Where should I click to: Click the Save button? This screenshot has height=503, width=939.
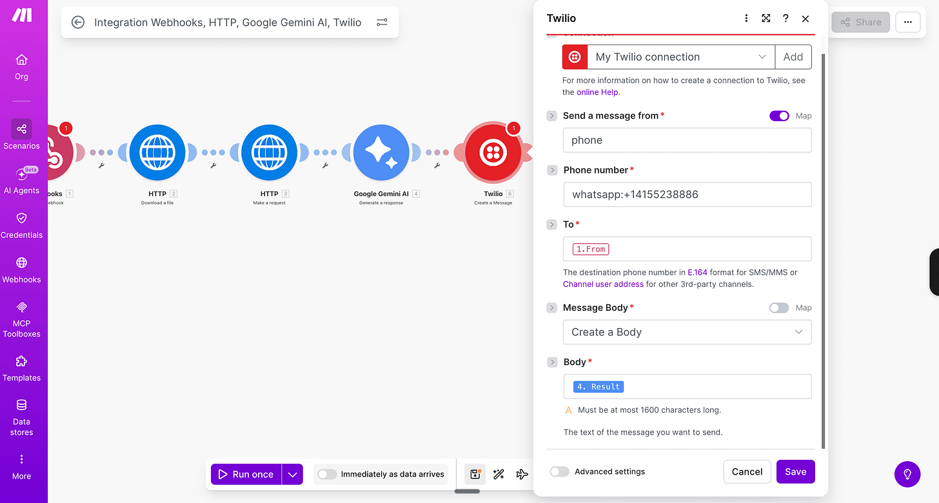point(795,472)
